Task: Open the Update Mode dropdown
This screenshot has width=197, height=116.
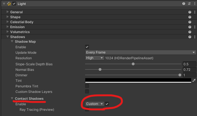Action: click(x=140, y=52)
